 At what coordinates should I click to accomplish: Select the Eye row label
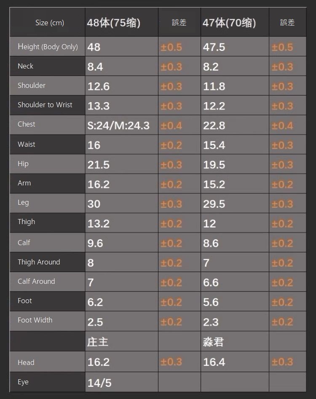pyautogui.click(x=23, y=382)
